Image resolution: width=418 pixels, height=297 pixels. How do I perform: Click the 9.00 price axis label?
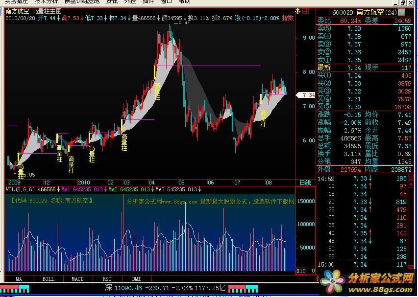coord(309,38)
